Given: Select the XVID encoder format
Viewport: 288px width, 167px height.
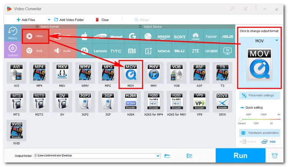Looking at the screenshot, I should pyautogui.click(x=16, y=130).
